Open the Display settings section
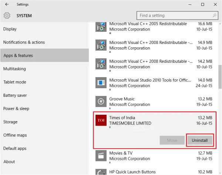 pos(10,29)
